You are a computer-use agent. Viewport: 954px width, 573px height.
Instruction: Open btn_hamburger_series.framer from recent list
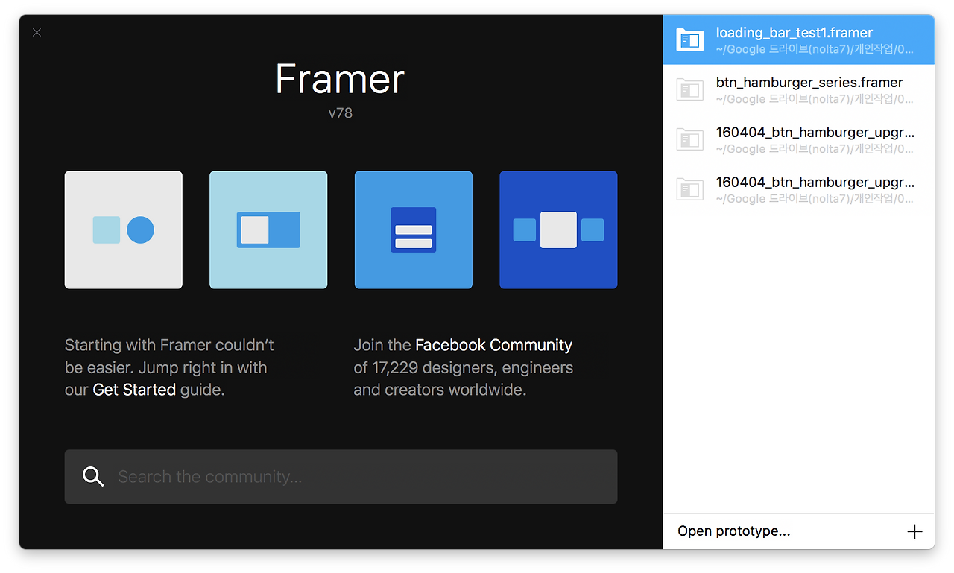click(x=798, y=89)
